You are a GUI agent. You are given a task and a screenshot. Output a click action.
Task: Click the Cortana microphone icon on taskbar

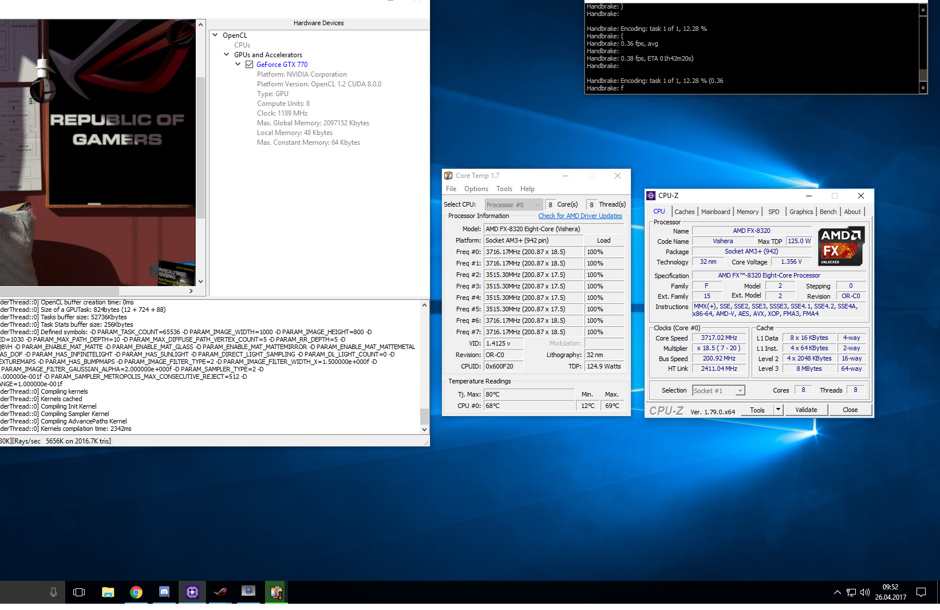[x=53, y=592]
